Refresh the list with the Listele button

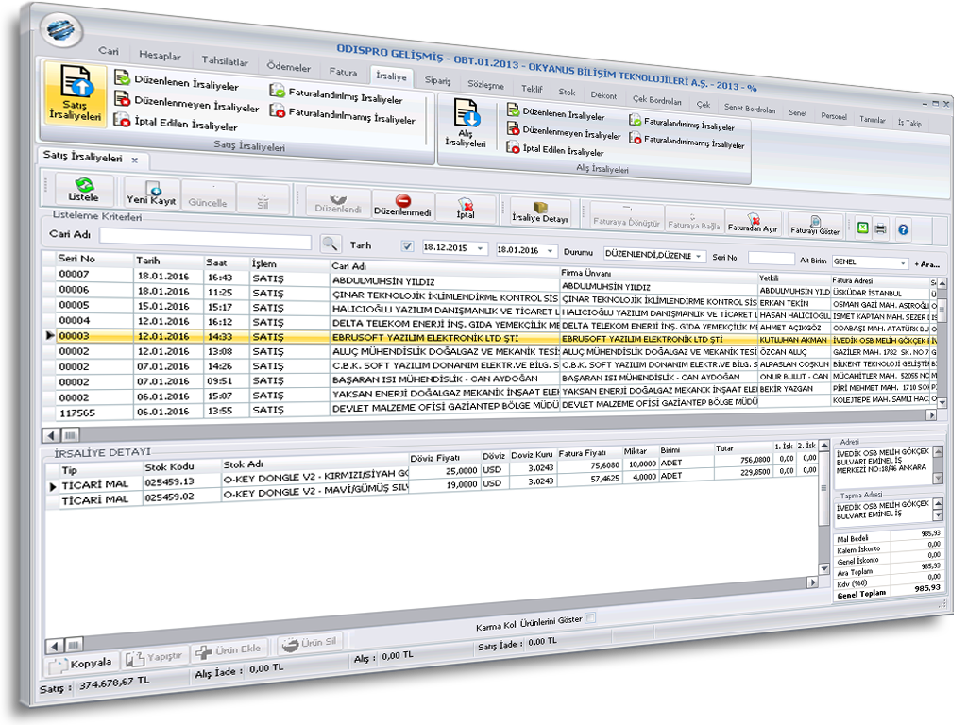pos(84,190)
